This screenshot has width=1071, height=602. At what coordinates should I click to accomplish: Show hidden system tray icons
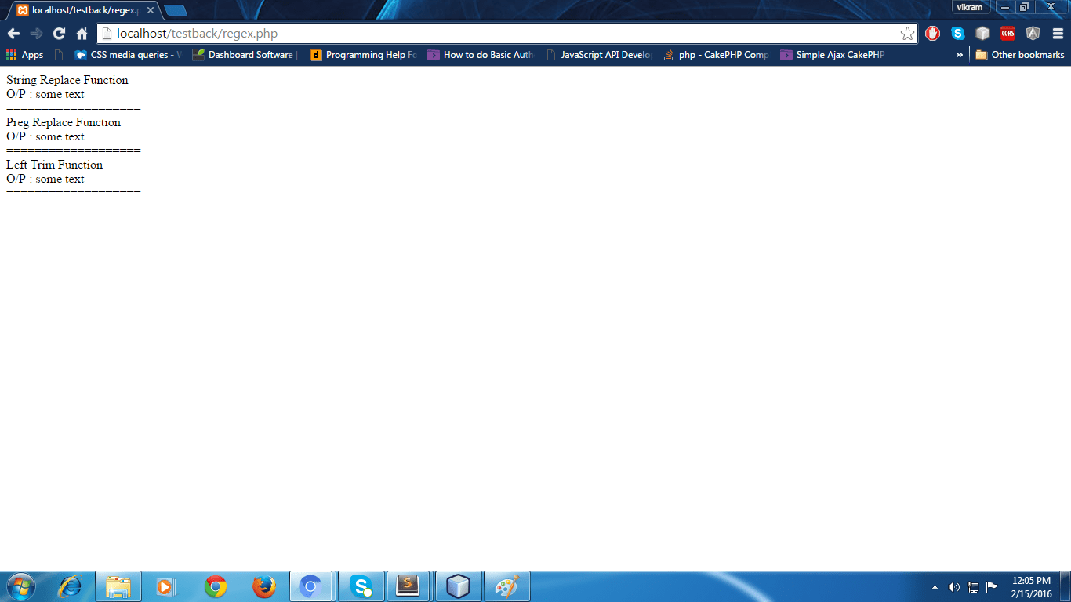click(935, 587)
